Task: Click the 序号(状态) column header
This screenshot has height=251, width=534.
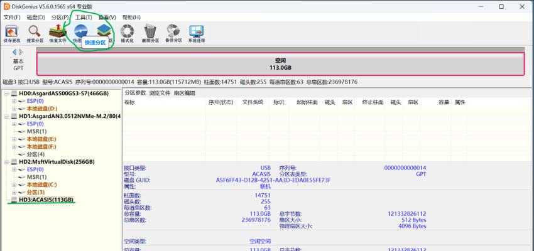Action: click(220, 102)
